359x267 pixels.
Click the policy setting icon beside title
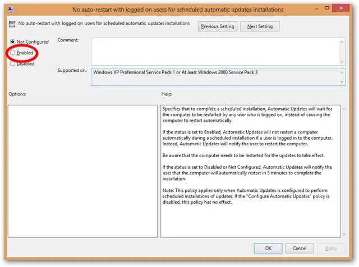pyautogui.click(x=12, y=24)
